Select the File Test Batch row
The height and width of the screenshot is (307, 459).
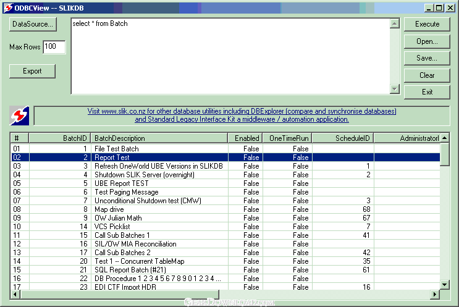116,149
